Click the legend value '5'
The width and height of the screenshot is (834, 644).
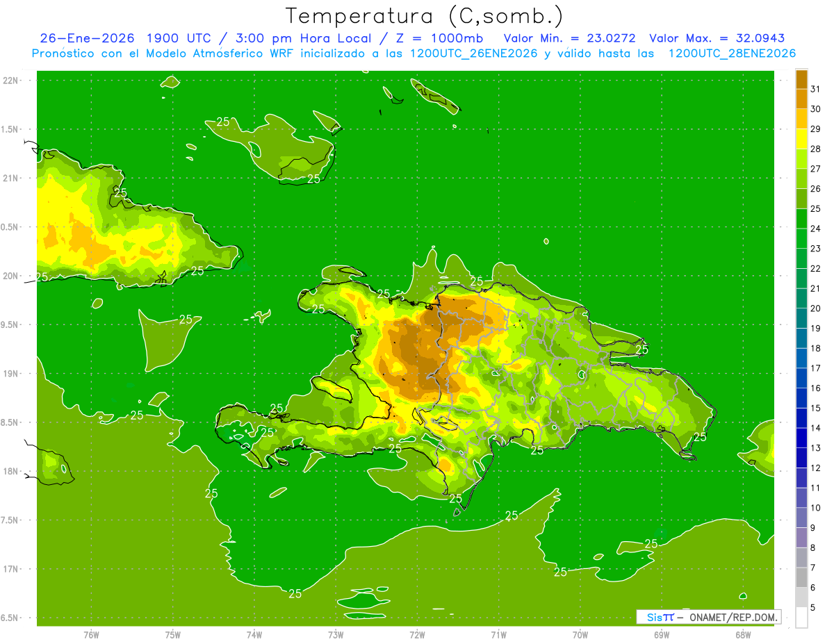pos(813,607)
